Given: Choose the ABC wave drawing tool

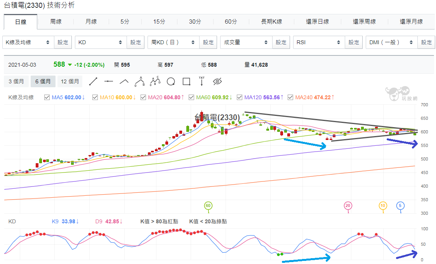Looking at the screenshot, I should (x=140, y=81).
